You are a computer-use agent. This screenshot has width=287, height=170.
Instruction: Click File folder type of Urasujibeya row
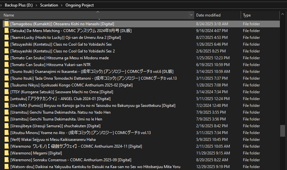tap(251, 126)
